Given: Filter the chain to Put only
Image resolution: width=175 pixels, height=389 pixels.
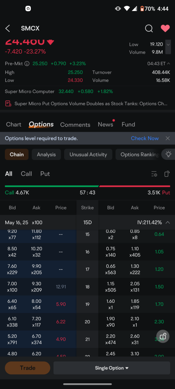Looking at the screenshot, I should tap(45, 174).
